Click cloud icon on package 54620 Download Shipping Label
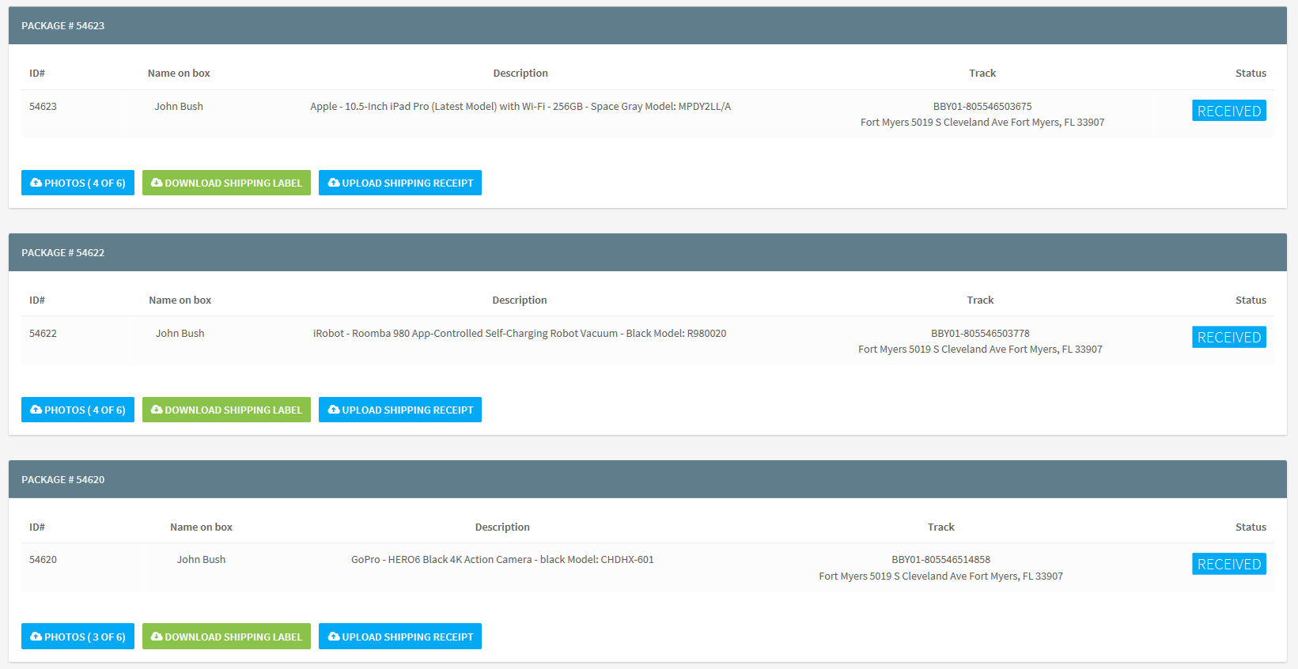Screen dimensions: 1298x669 tap(157, 637)
